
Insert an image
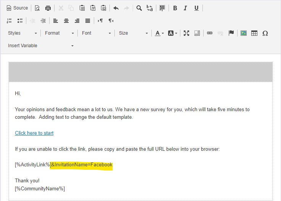(x=244, y=33)
